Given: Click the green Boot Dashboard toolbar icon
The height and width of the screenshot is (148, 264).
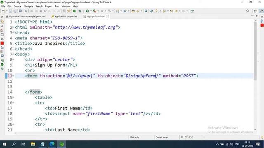Looking at the screenshot, I should click(74, 11).
